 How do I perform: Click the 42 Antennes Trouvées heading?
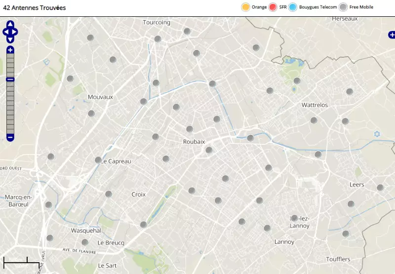35,8
